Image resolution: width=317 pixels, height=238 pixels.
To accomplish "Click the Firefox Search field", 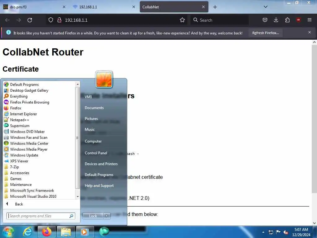I will (x=219, y=20).
